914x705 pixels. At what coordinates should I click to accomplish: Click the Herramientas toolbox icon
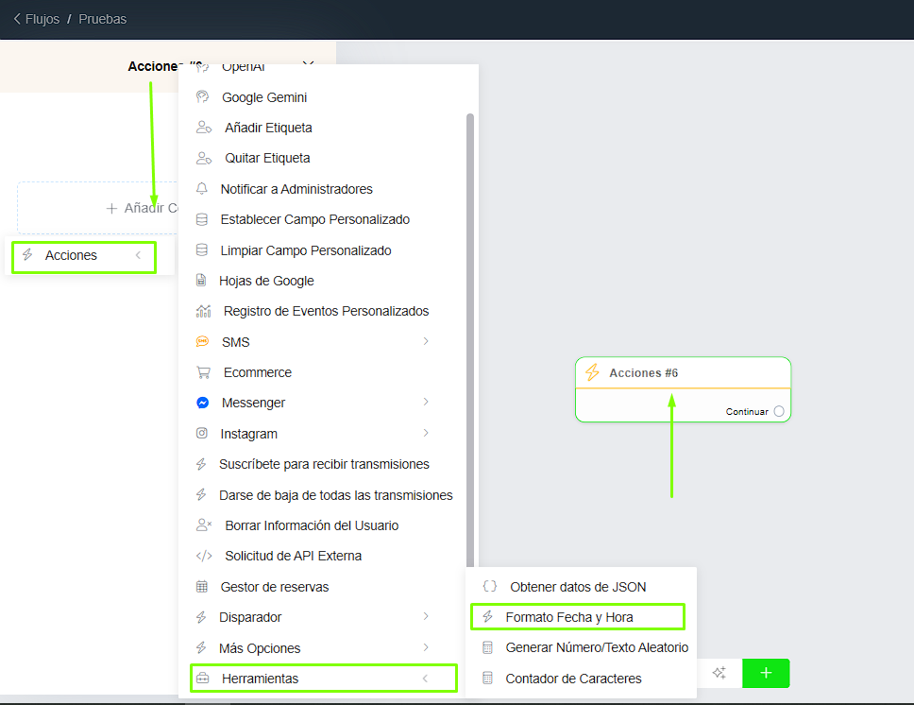[x=202, y=679]
